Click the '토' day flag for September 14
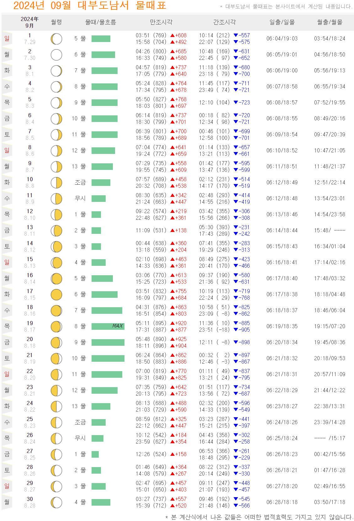 (7, 246)
